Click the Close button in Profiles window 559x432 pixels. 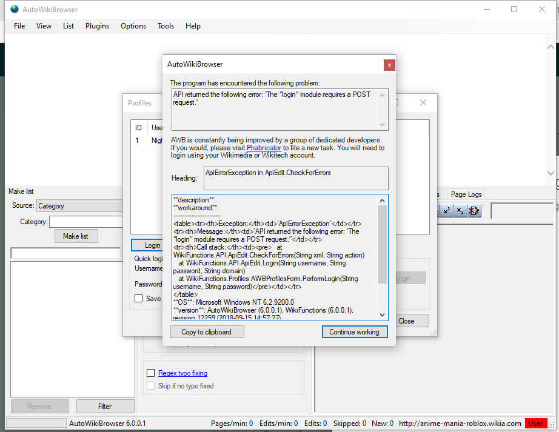point(412,321)
